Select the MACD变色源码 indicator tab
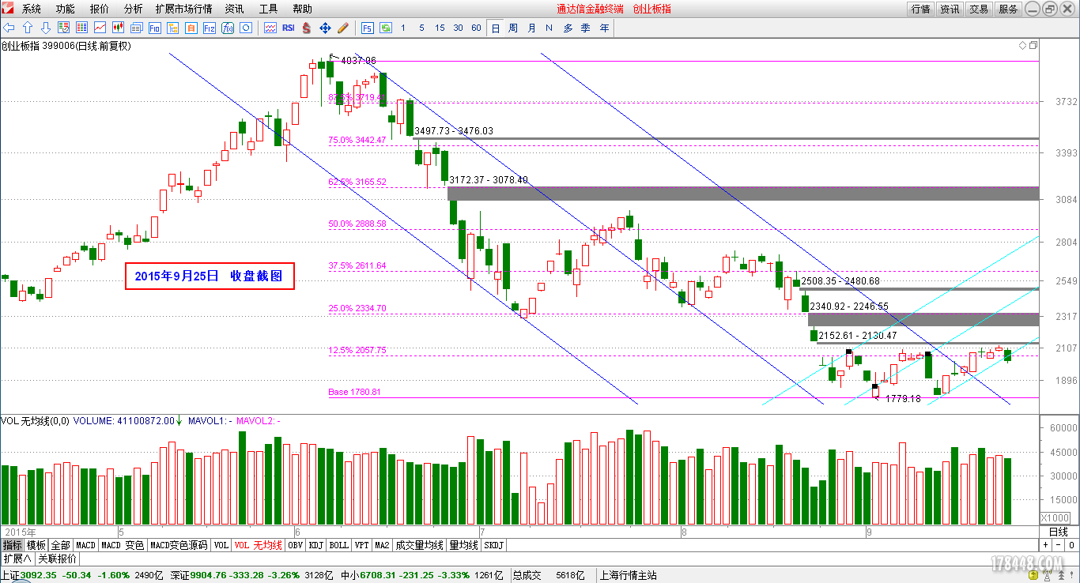This screenshot has height=583, width=1080. (179, 545)
